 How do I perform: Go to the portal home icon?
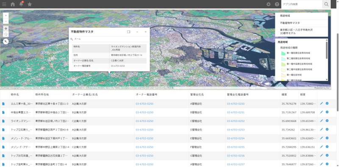coord(13,4)
